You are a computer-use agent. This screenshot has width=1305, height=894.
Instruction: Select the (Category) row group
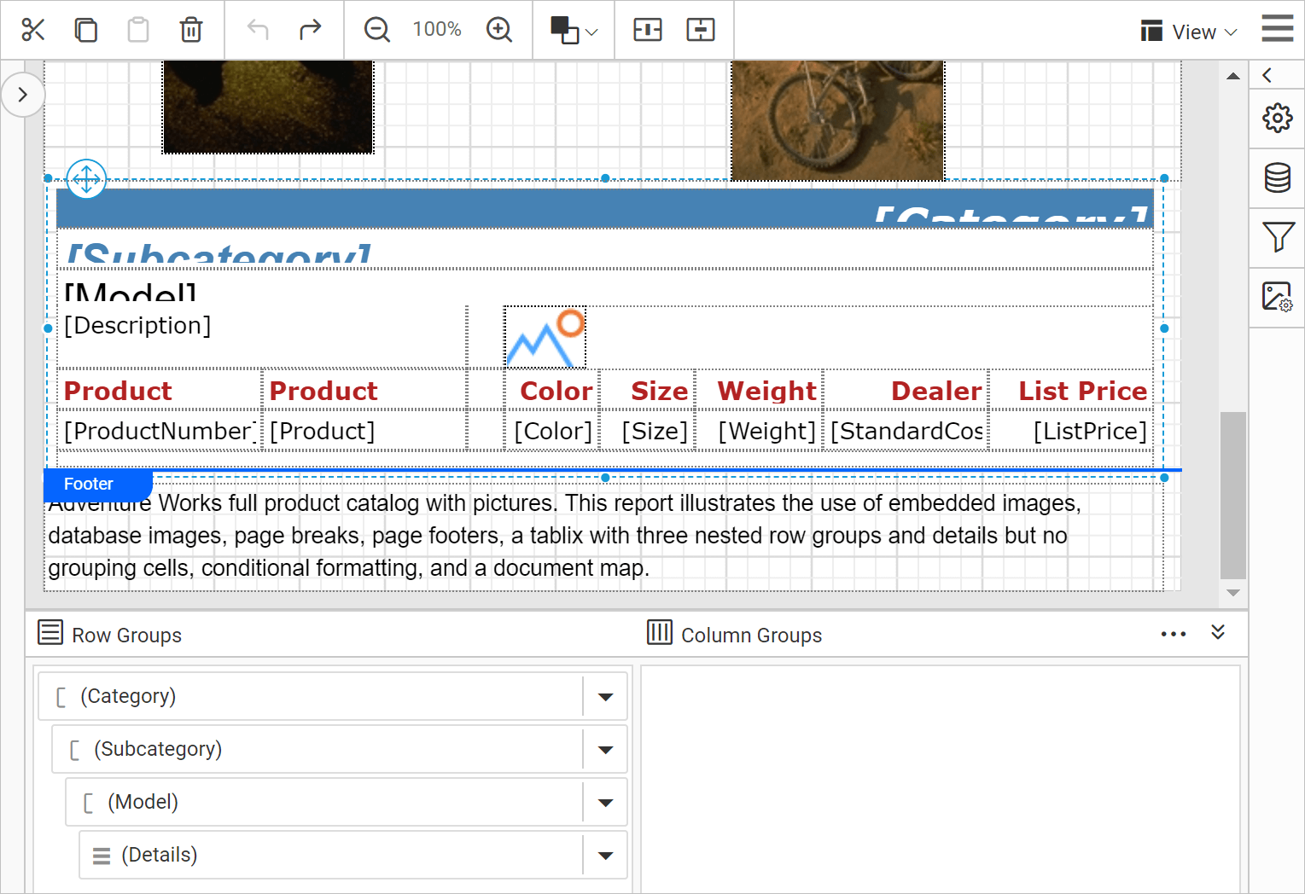(x=312, y=696)
